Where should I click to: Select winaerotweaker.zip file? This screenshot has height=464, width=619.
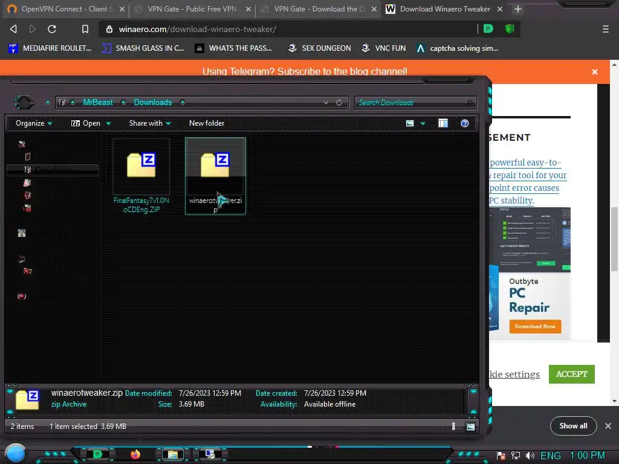pos(216,176)
